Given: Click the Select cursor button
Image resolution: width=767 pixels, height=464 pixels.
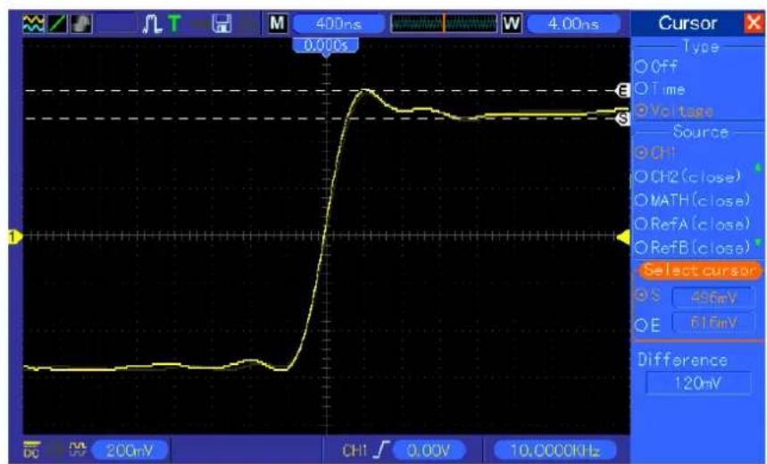Looking at the screenshot, I should 699,270.
